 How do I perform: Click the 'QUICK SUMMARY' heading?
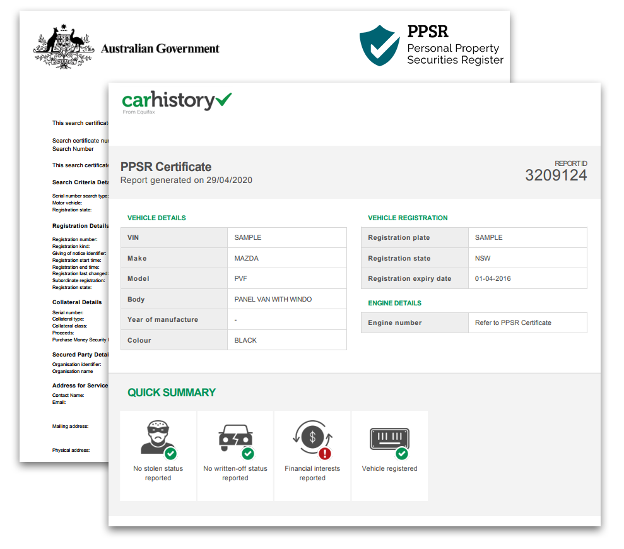tap(172, 393)
